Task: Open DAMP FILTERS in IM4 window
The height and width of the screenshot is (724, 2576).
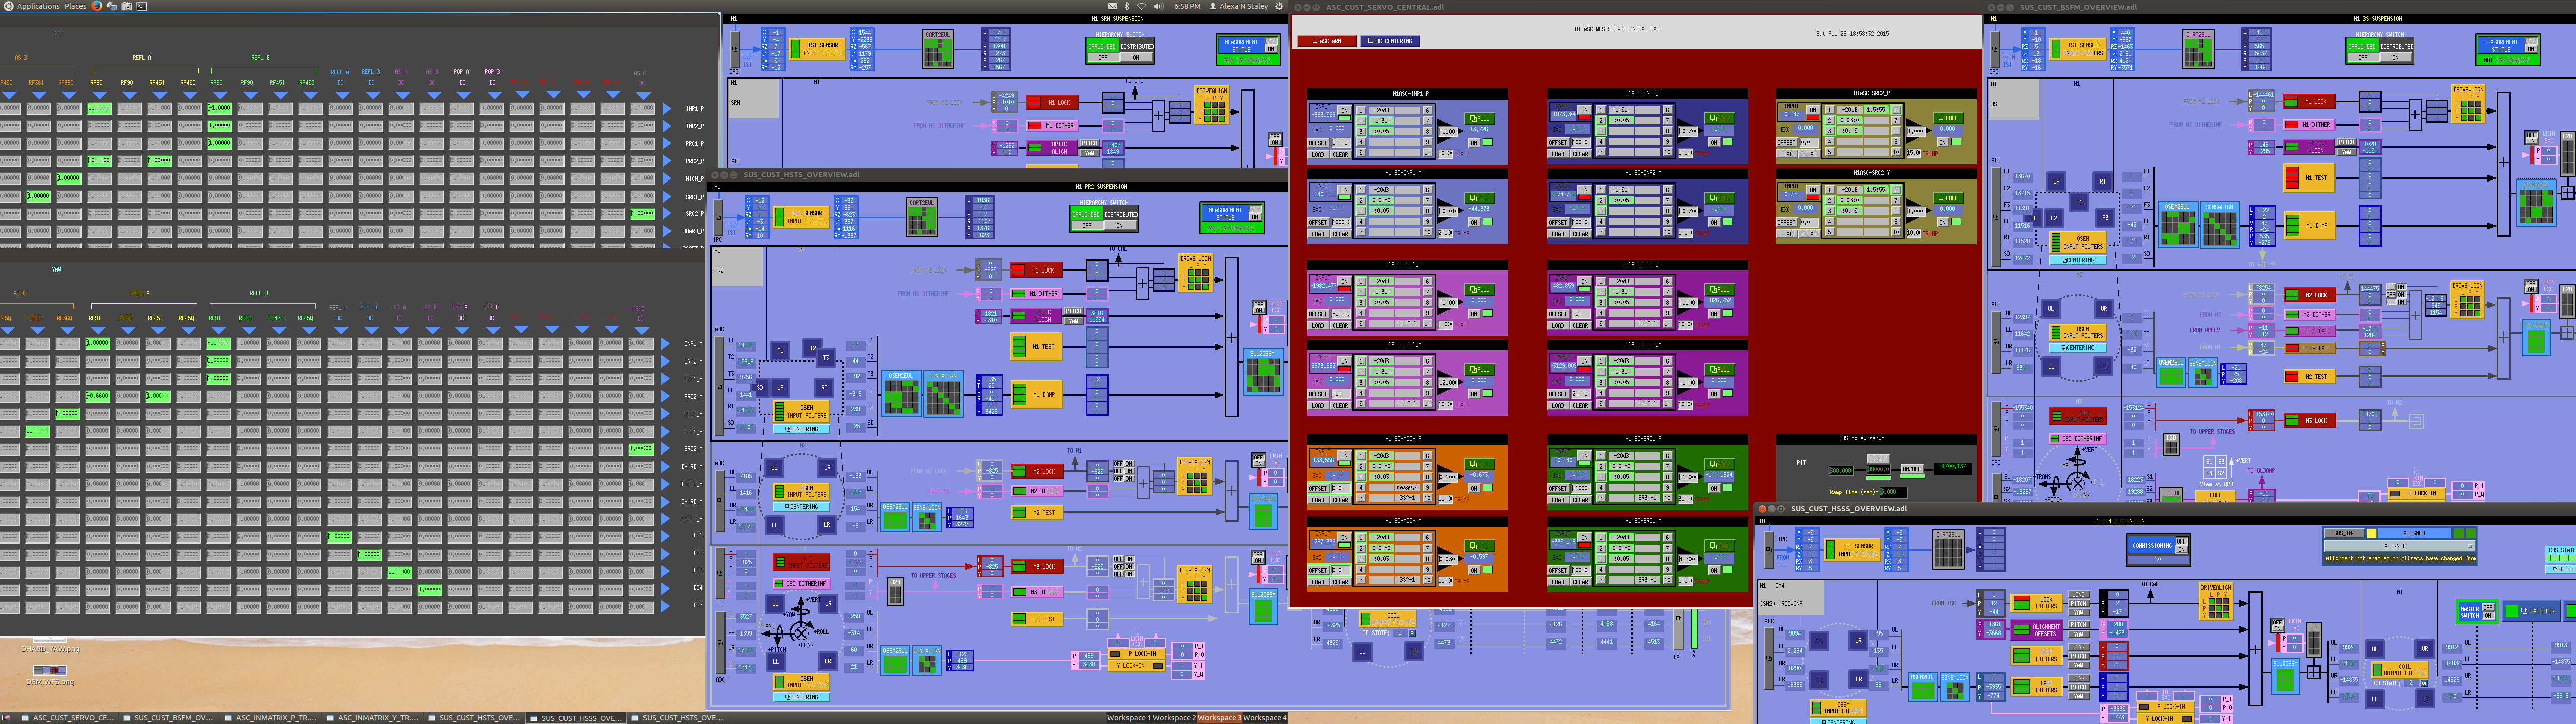Action: [2036, 686]
